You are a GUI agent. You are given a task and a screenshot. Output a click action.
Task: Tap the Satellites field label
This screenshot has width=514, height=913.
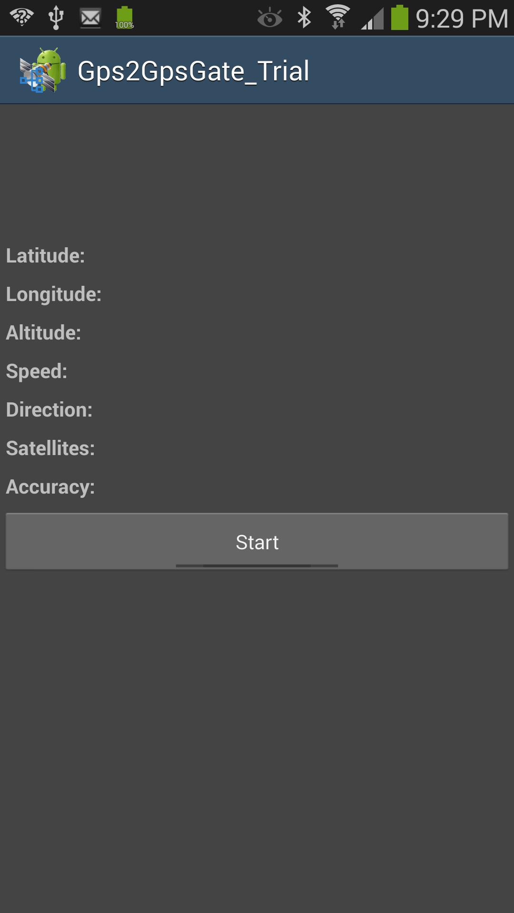point(49,447)
